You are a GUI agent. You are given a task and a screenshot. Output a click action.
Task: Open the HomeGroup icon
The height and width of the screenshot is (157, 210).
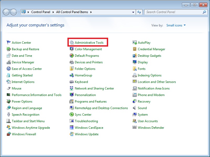pyautogui.click(x=72, y=75)
